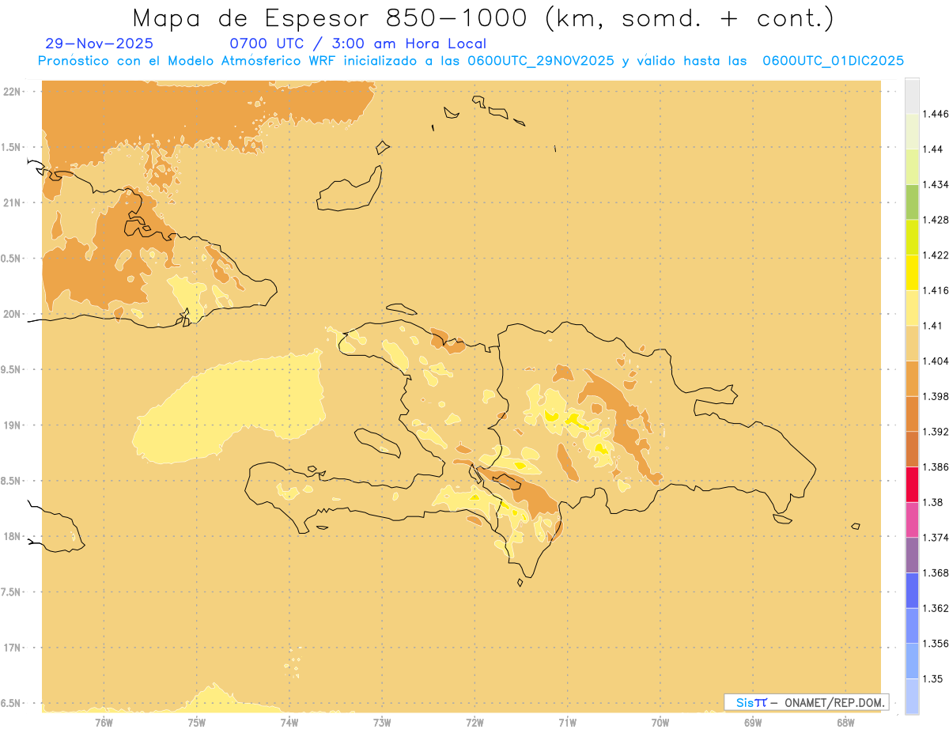
Task: Click the '71W' longitude label
Action: pos(568,723)
